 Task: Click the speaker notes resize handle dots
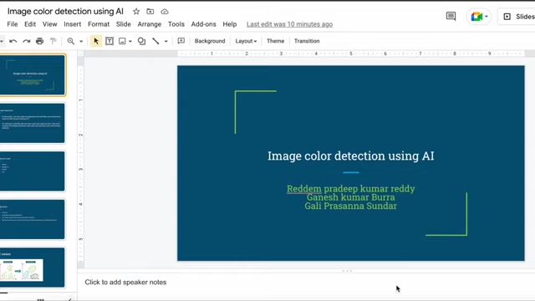tap(347, 271)
